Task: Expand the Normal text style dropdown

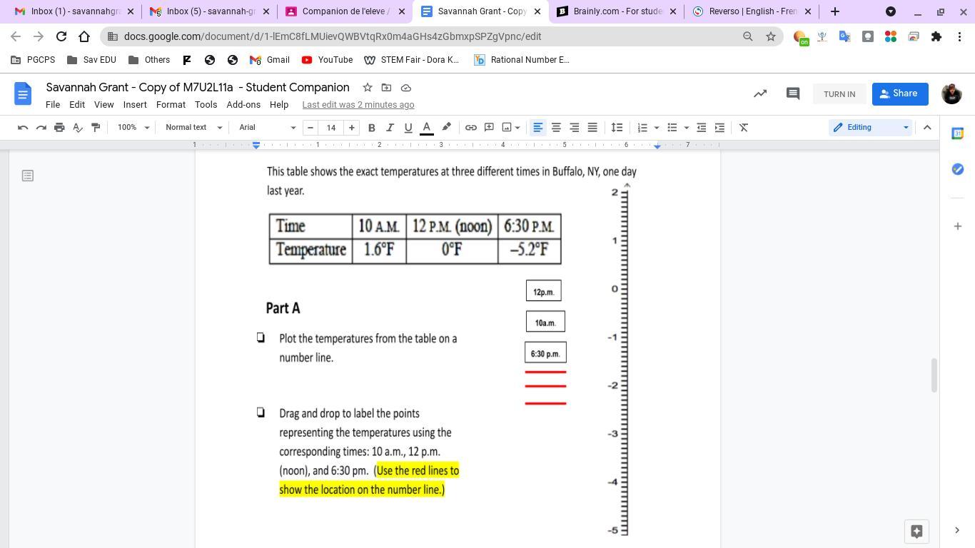Action: click(193, 128)
